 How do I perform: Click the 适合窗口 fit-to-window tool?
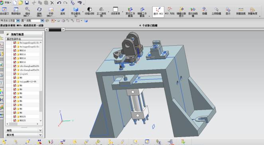[4, 11]
